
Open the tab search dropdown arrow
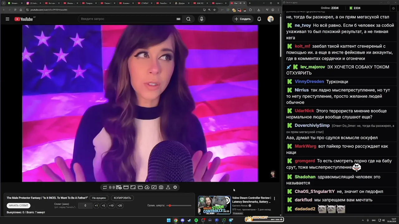3,3
